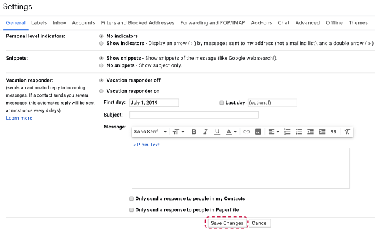Select No snippets option
The width and height of the screenshot is (375, 230).
101,65
